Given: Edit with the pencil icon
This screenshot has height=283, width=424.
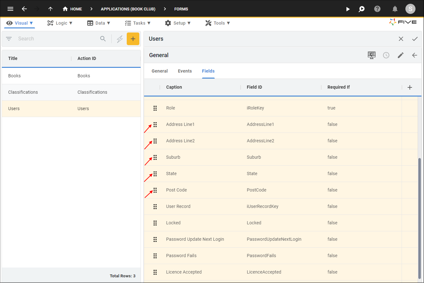Looking at the screenshot, I should (x=401, y=55).
